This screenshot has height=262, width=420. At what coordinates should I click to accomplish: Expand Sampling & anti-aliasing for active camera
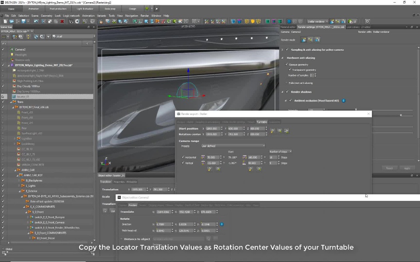[283, 50]
